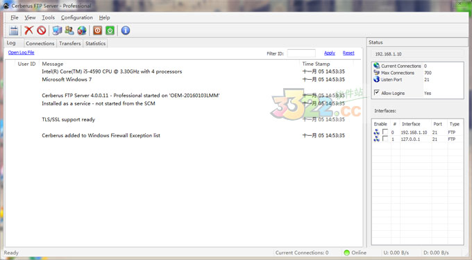The image size is (472, 260).
Task: Select log row 'Cerberus added to Windows Firewall'
Action: 184,135
